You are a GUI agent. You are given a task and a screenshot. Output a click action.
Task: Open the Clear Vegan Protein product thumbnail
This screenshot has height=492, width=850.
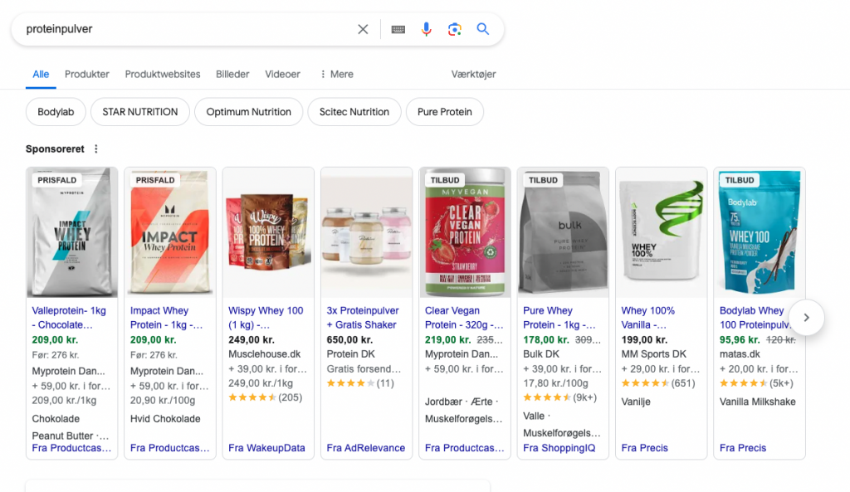[x=464, y=231]
